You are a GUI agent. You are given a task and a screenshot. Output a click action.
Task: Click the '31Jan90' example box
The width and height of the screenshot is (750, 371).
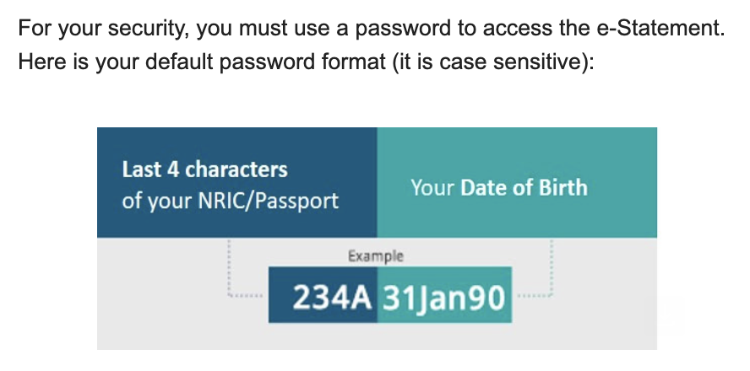pos(444,295)
